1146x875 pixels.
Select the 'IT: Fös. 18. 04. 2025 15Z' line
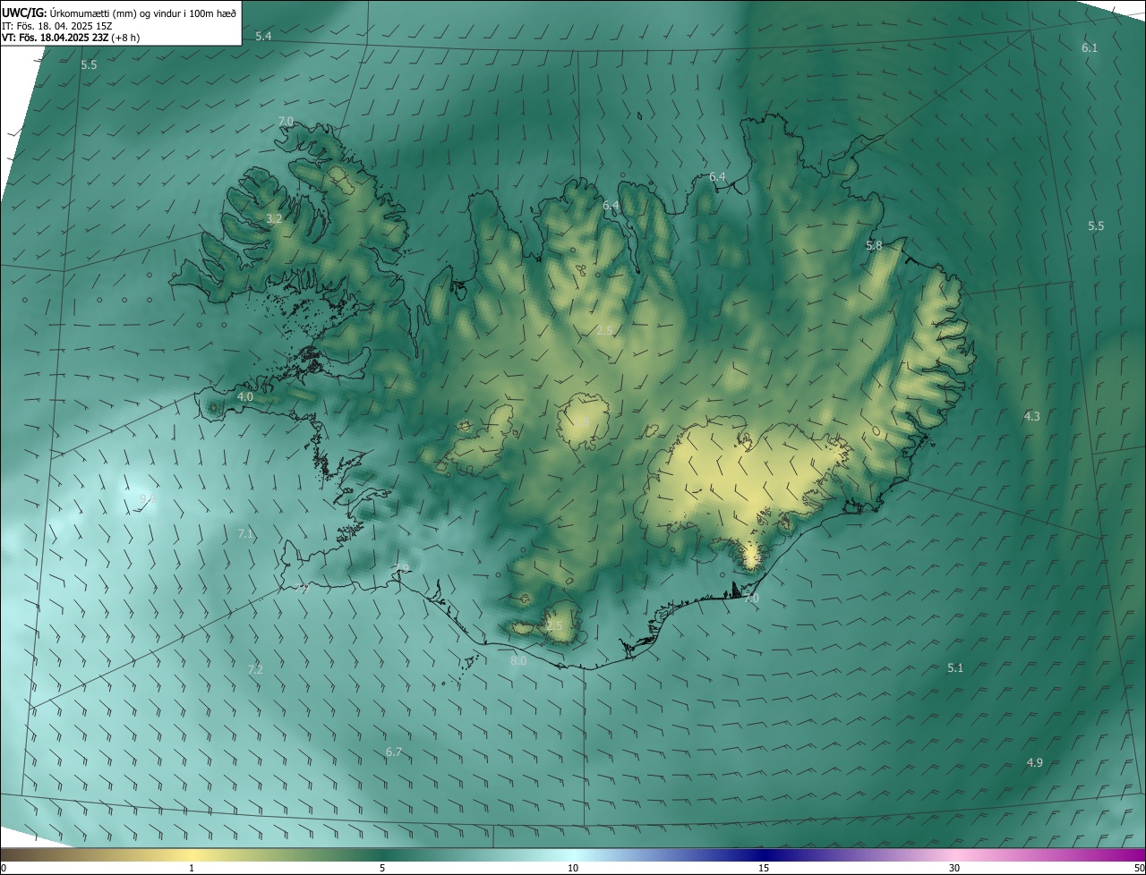point(56,25)
